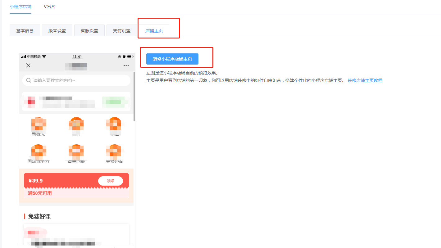The image size is (441, 248).
Task: Click the magnifier search icon in preview
Action: click(x=29, y=80)
